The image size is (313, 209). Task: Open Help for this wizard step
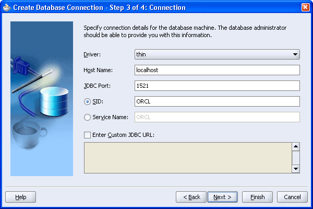pyautogui.click(x=20, y=197)
